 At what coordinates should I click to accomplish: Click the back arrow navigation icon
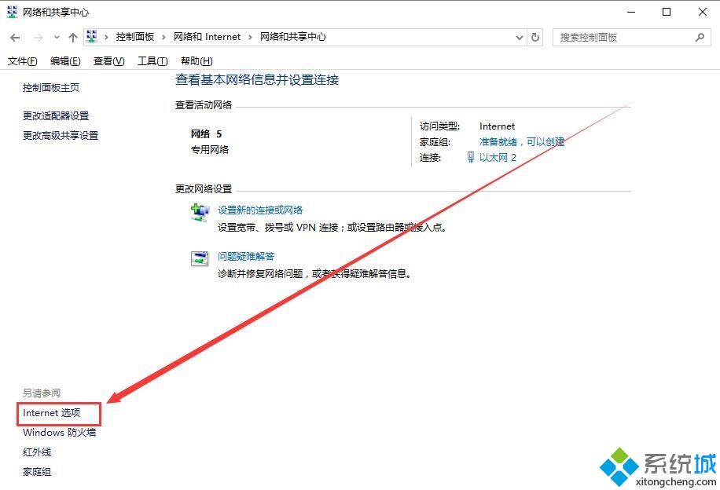point(14,36)
